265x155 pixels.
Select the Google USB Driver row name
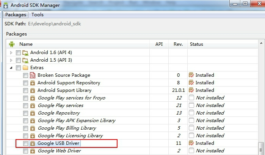[58, 143]
